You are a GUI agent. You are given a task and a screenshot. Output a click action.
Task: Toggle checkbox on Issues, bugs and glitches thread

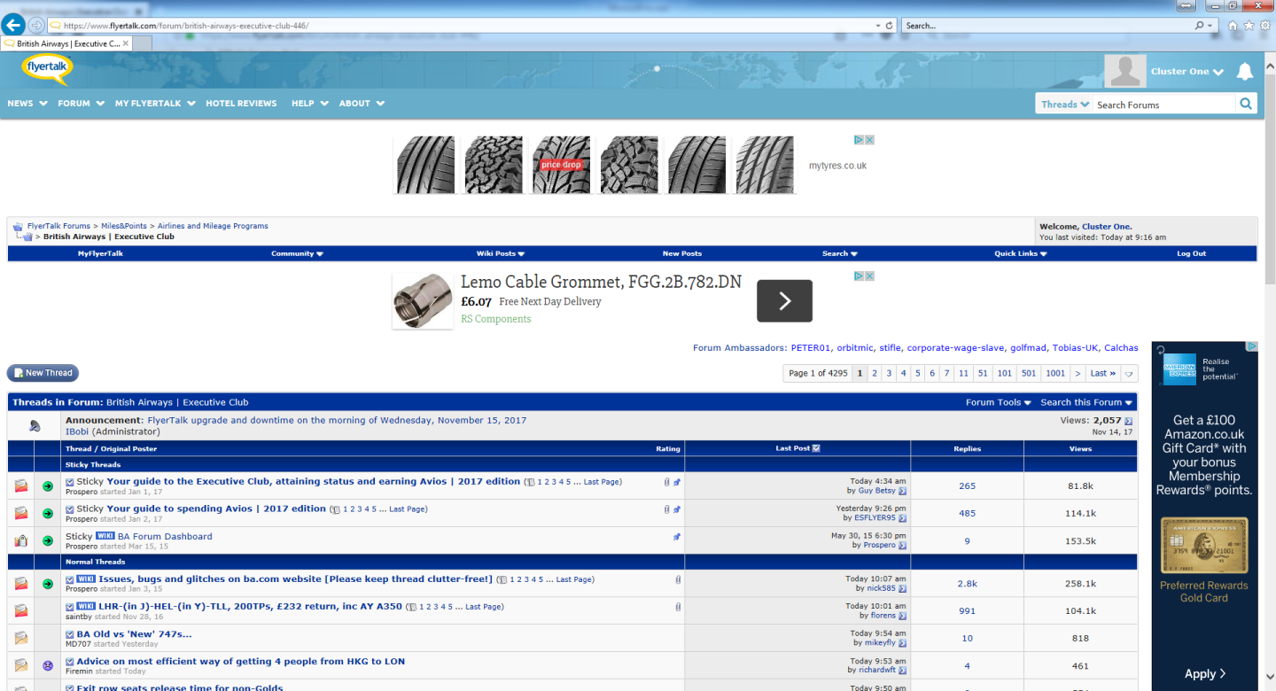[x=70, y=579]
